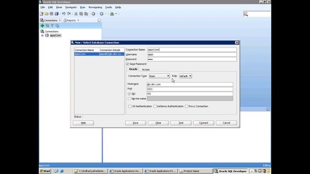Enable the Proxy Connection checkbox

[x=186, y=106]
